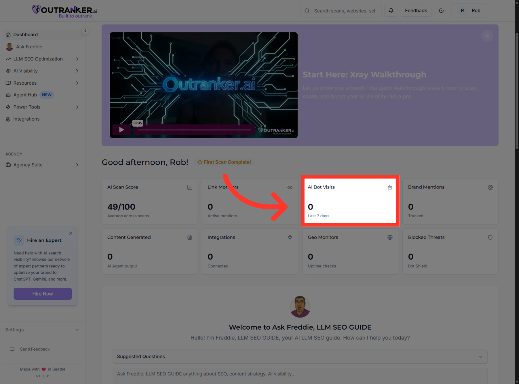Expand the Resources submenu arrow
Viewport: 519px width, 384px height.
click(x=77, y=83)
